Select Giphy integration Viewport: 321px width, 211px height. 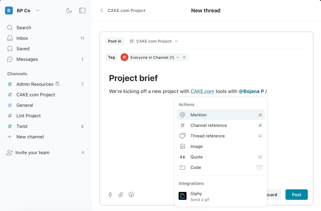tap(221, 196)
